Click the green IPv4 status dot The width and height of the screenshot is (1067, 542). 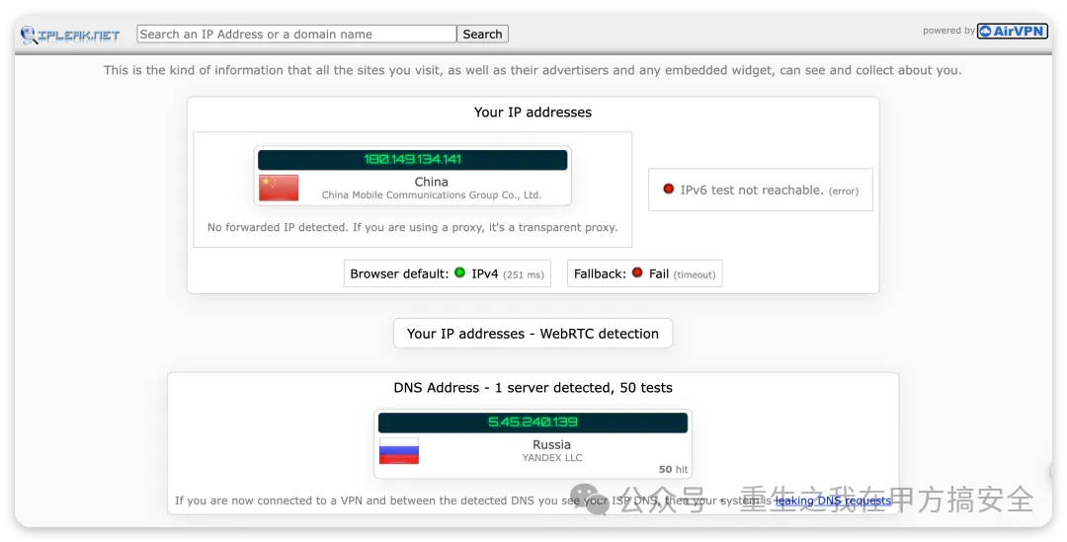pos(459,273)
